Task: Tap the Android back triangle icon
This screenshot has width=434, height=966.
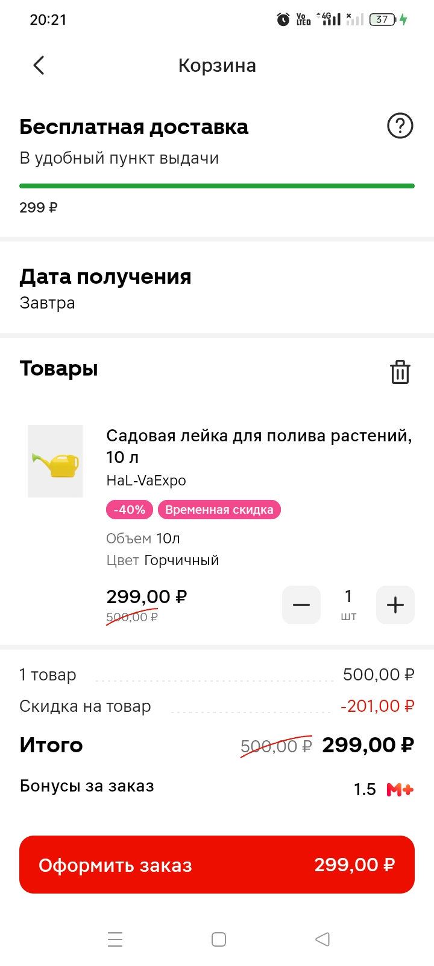Action: pyautogui.click(x=322, y=939)
